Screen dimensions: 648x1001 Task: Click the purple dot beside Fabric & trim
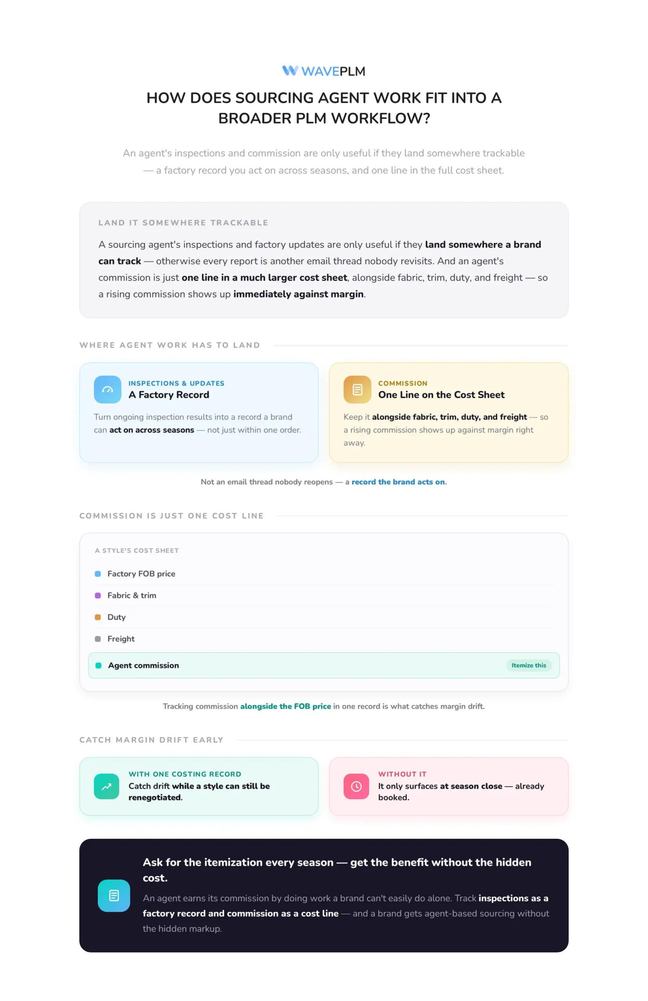tap(98, 595)
